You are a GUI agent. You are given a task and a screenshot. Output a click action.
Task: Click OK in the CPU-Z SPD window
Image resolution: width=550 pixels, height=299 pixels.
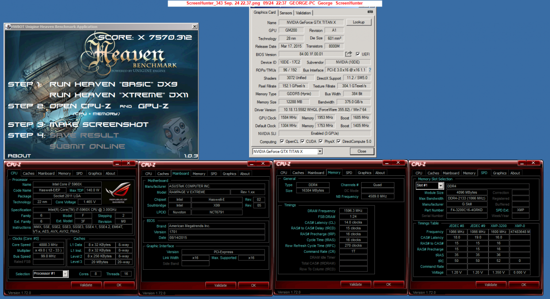coord(524,284)
